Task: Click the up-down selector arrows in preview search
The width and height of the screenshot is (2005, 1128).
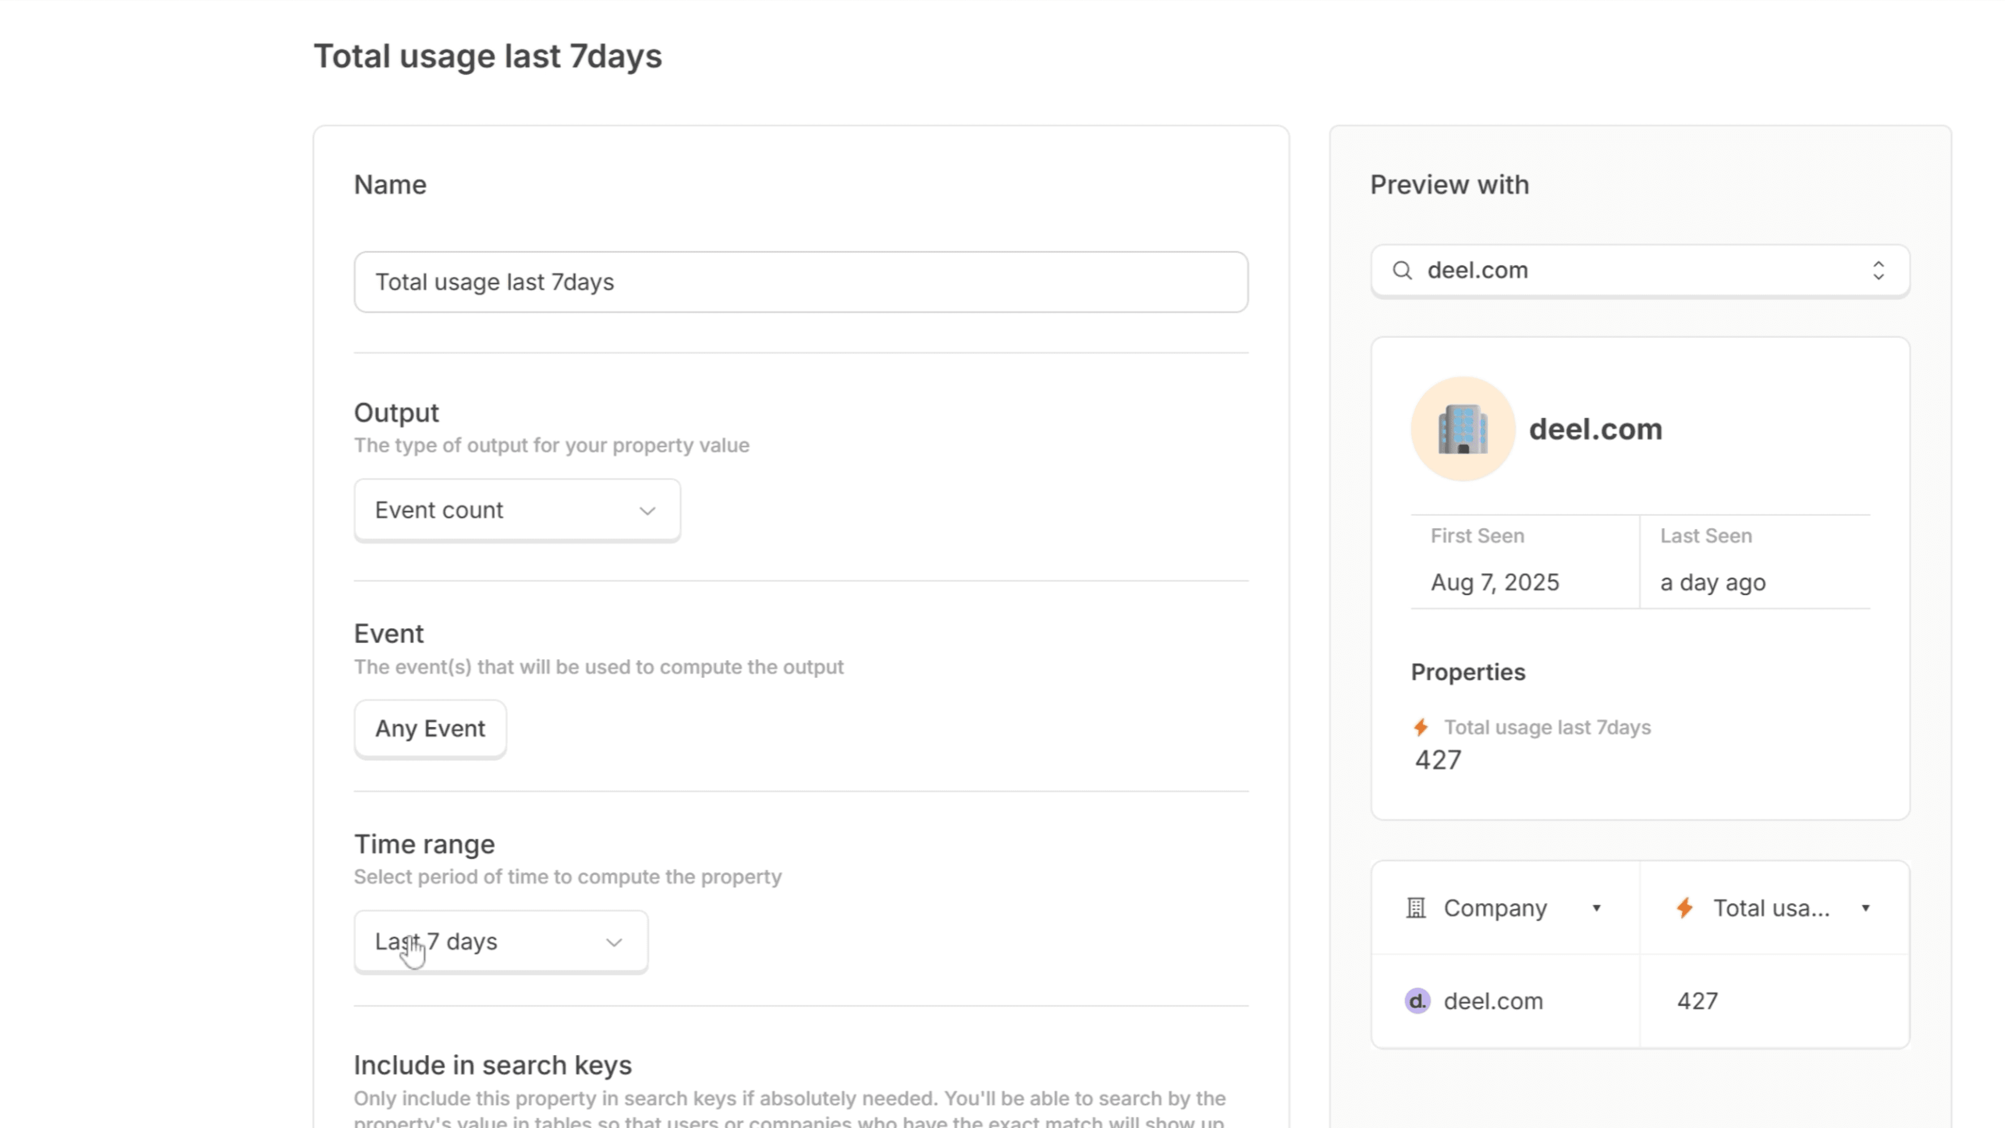Action: pyautogui.click(x=1878, y=270)
